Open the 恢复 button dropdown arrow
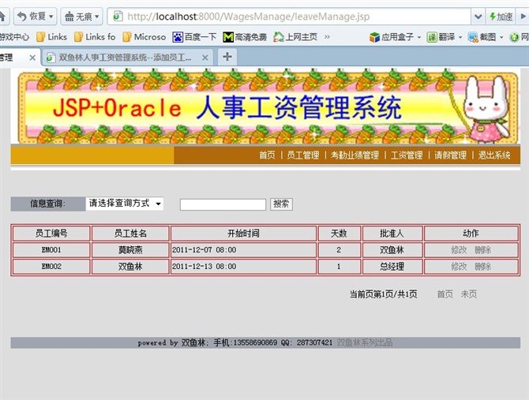529x400 pixels. coord(51,17)
